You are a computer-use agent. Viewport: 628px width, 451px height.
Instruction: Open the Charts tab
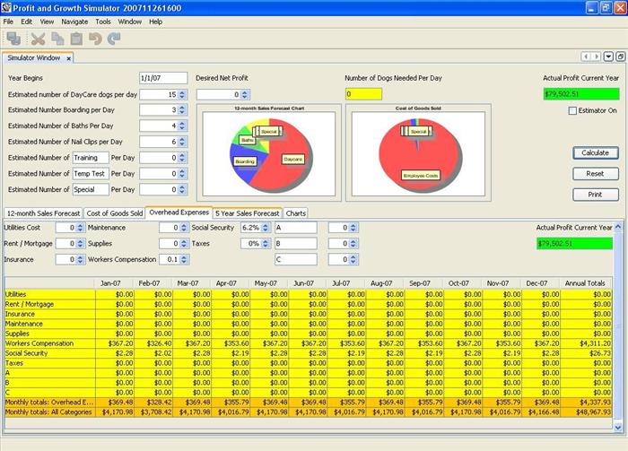296,213
